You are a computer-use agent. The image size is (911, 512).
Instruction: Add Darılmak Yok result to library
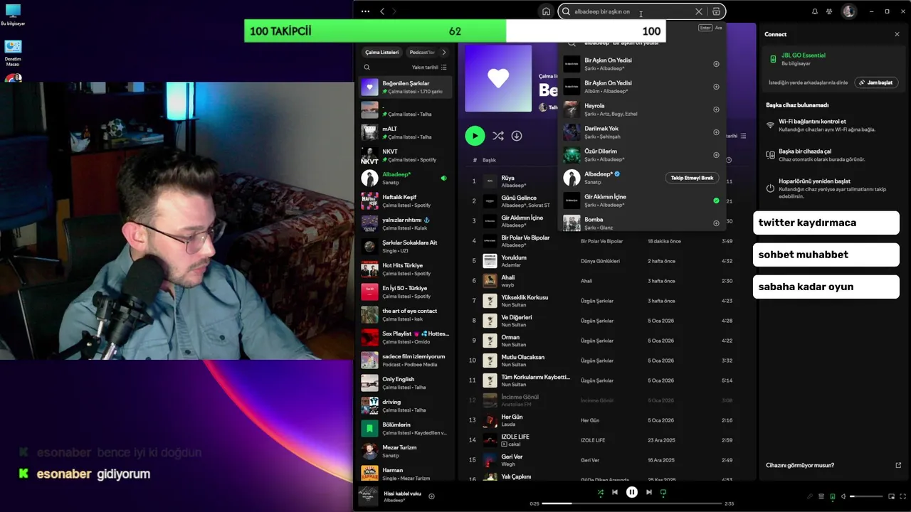coord(716,132)
